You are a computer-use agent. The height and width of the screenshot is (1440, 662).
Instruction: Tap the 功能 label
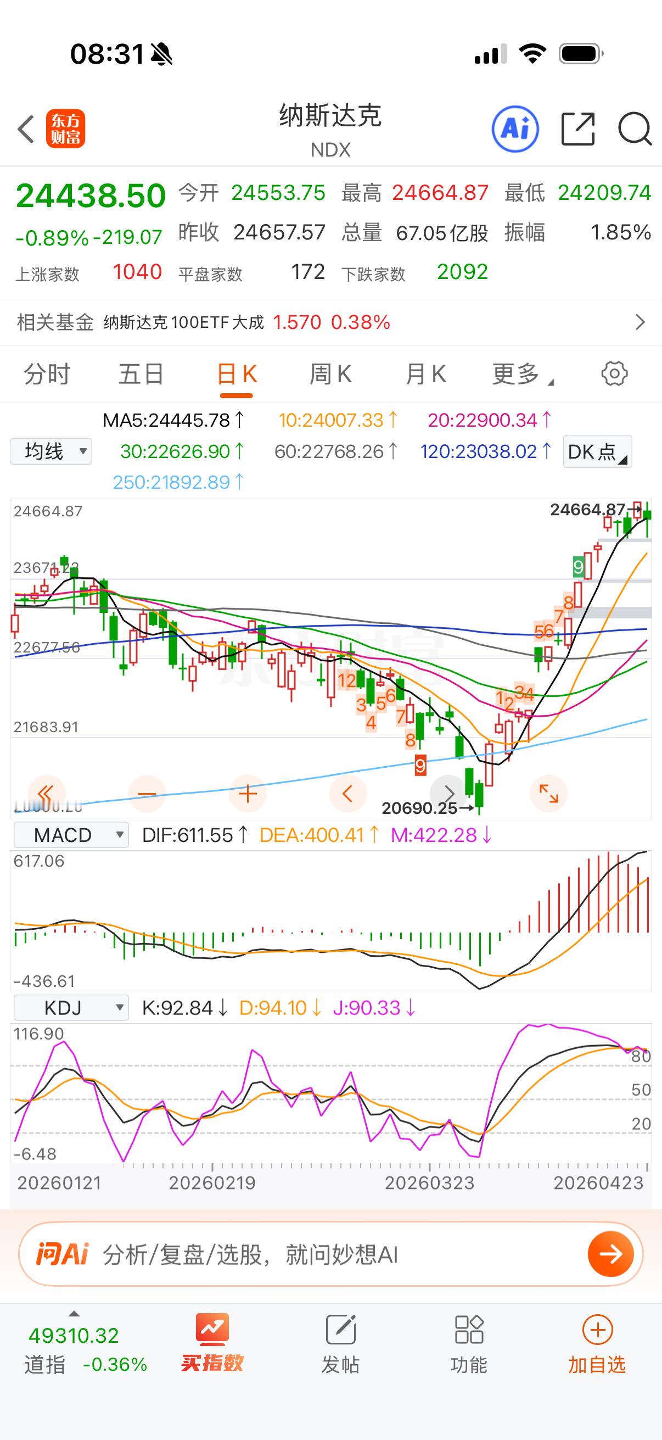469,1365
